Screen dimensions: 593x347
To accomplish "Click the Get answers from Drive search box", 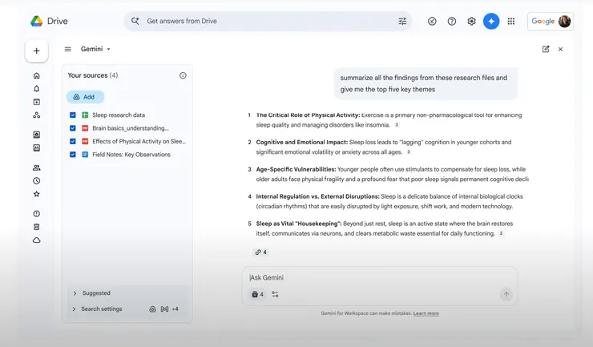I will pyautogui.click(x=268, y=21).
